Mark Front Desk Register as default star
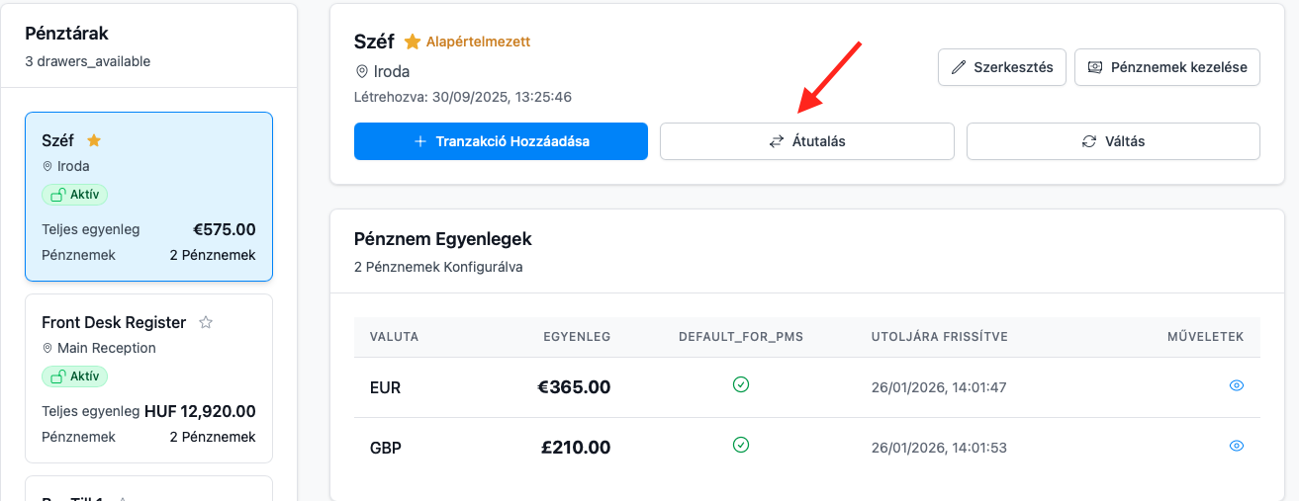Image resolution: width=1299 pixels, height=501 pixels. [x=206, y=322]
